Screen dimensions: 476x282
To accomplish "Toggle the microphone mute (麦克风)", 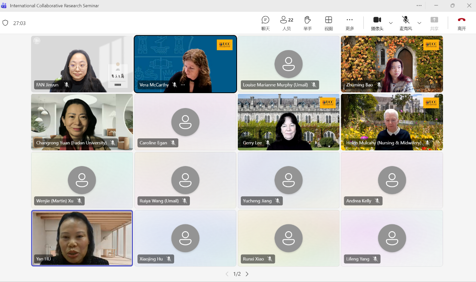I will pyautogui.click(x=405, y=23).
